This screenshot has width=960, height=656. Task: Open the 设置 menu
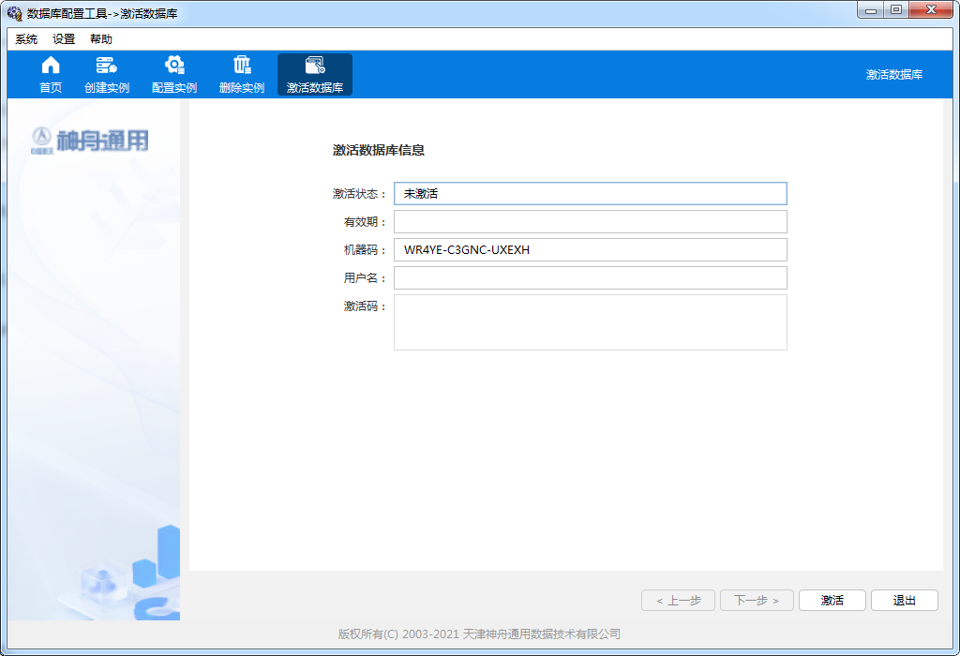(64, 39)
